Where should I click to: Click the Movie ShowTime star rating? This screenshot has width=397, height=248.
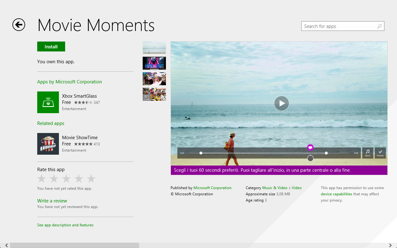tap(83, 144)
